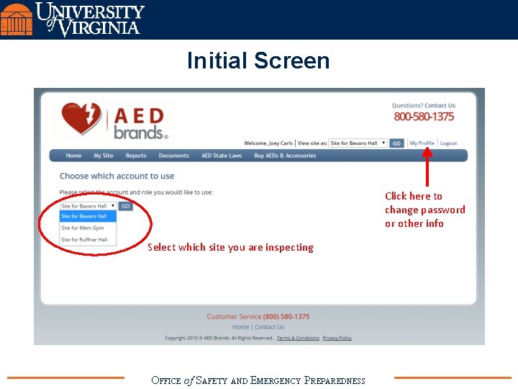
Task: Click the footer Contact Us link
Action: [269, 327]
